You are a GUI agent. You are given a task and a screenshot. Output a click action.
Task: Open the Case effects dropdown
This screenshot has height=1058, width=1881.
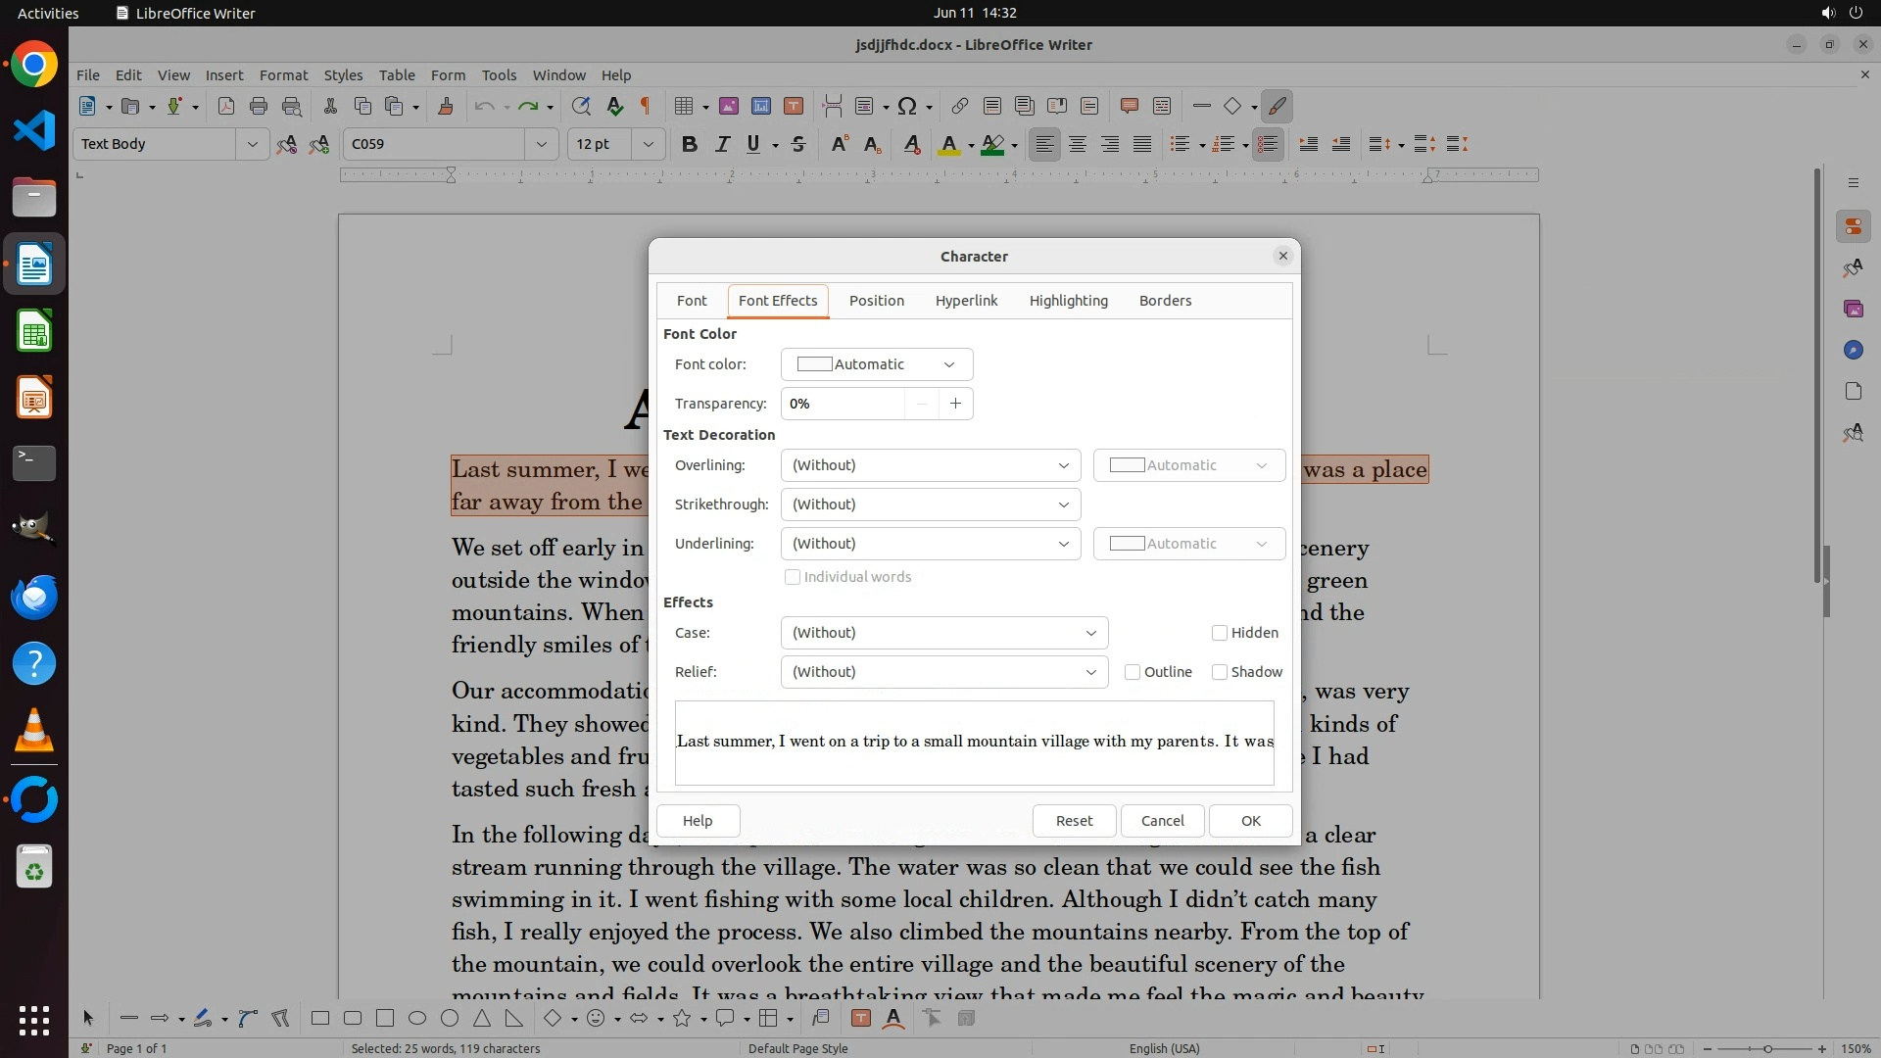pyautogui.click(x=943, y=633)
